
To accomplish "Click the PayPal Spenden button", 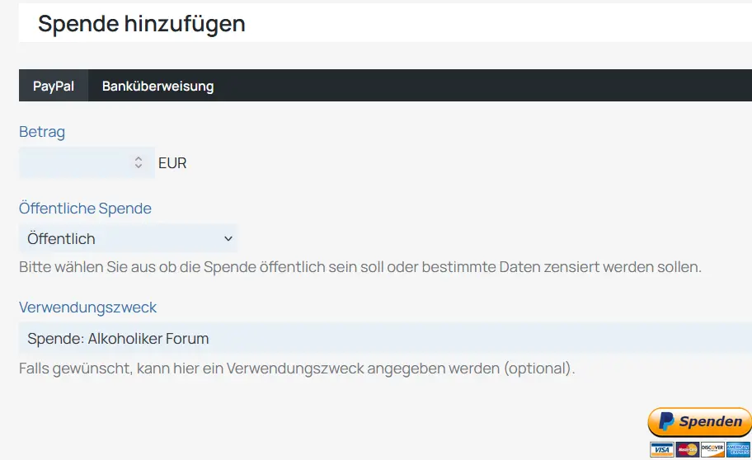I will pos(699,422).
